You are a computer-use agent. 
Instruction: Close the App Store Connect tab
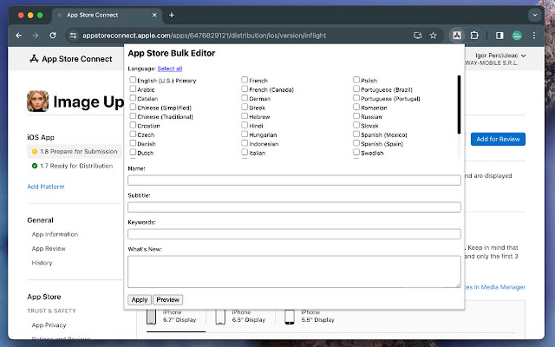coord(155,15)
